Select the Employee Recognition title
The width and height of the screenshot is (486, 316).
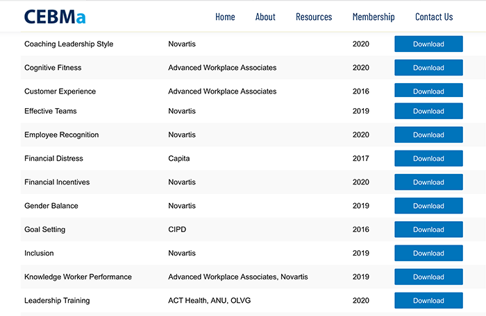pos(61,134)
